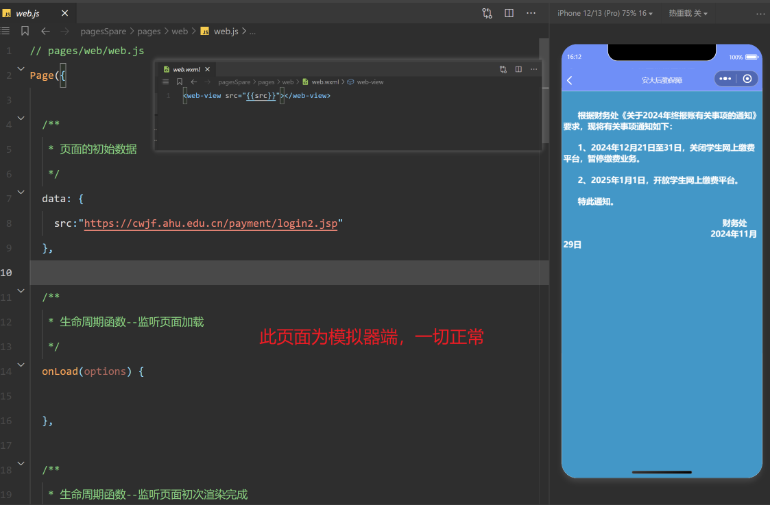Click breadcrumb ellipsis after web.js
Screen dimensions: 770x505
coord(252,32)
